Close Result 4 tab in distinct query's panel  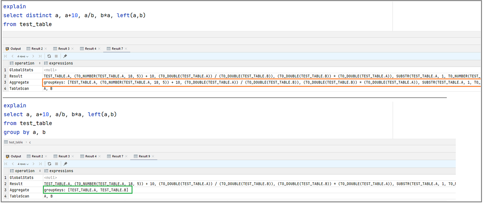[x=99, y=49]
